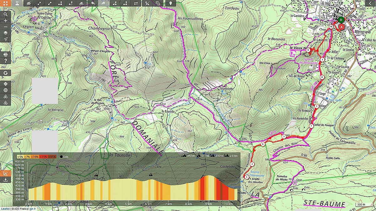
Task: Zoom in on the map
Action: 6,21
